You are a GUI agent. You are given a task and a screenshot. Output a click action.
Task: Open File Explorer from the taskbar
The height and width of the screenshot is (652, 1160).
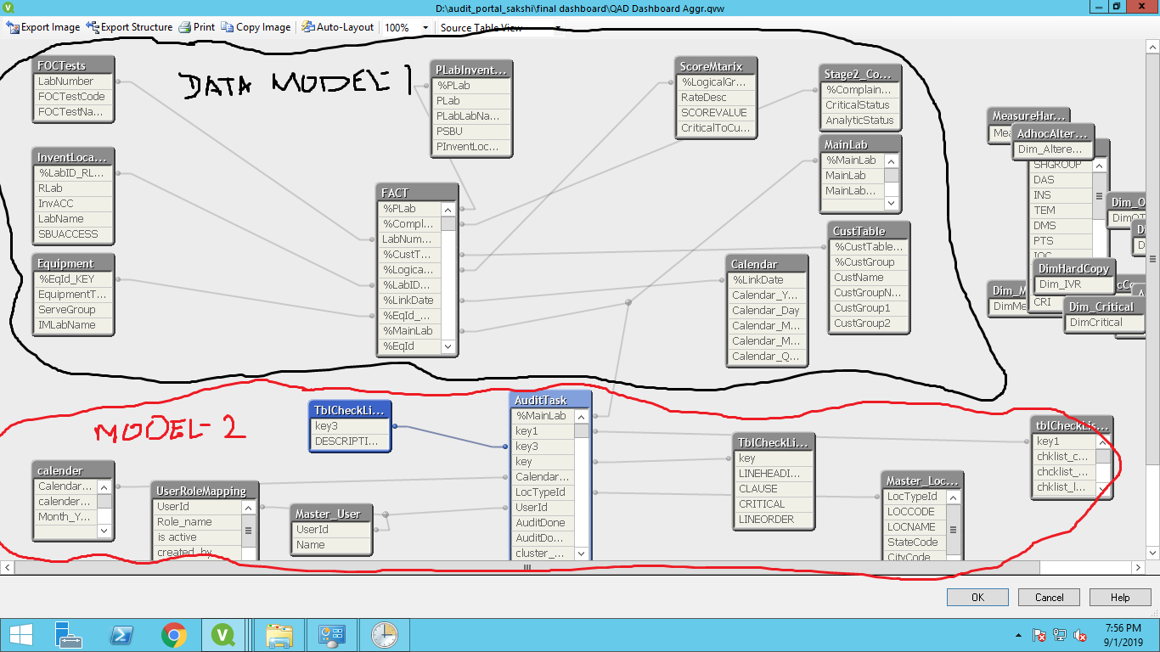click(279, 634)
